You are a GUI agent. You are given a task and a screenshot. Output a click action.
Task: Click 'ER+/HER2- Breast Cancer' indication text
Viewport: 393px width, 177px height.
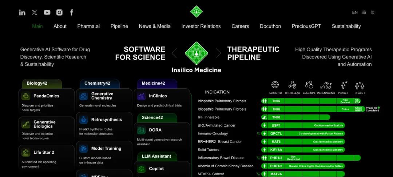coord(219,141)
